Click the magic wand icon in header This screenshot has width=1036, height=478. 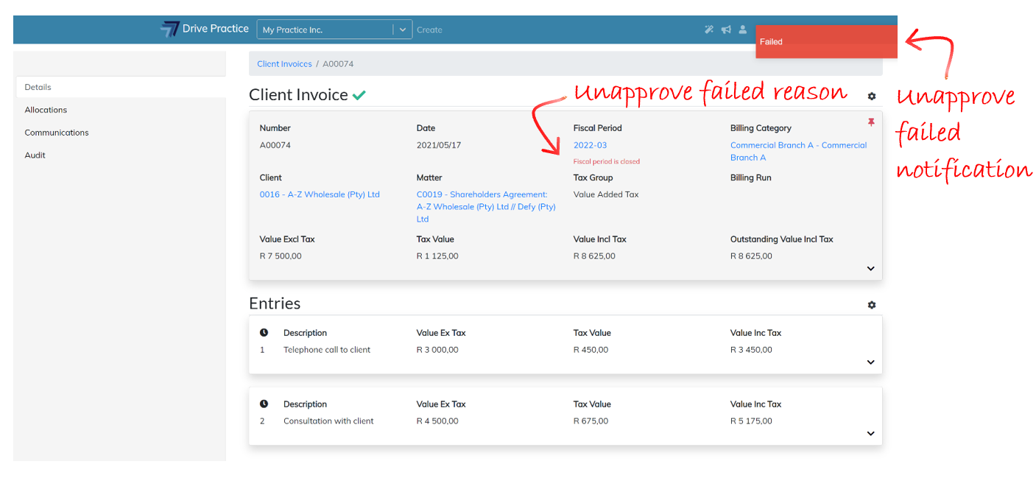click(x=708, y=29)
